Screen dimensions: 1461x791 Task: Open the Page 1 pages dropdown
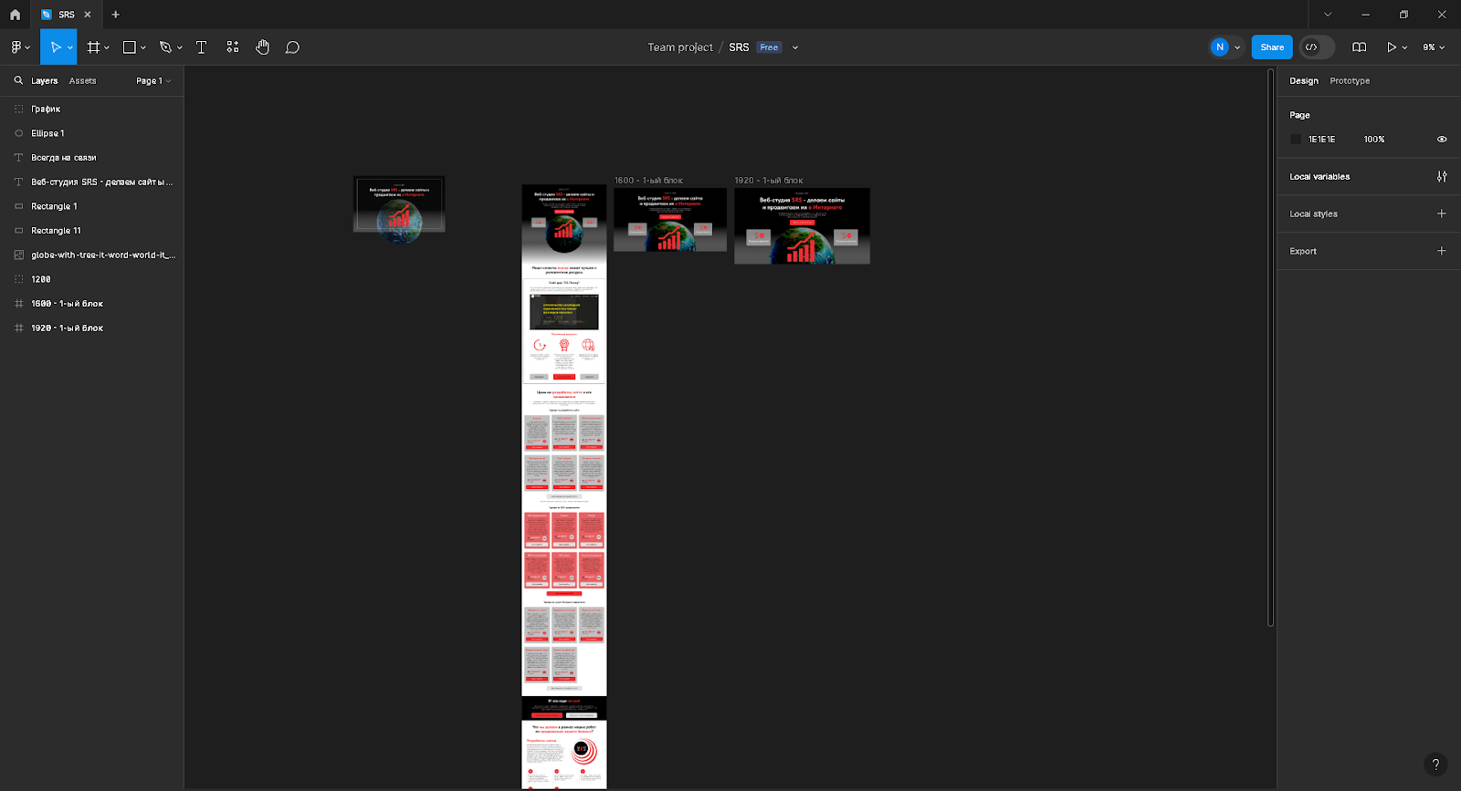click(153, 80)
